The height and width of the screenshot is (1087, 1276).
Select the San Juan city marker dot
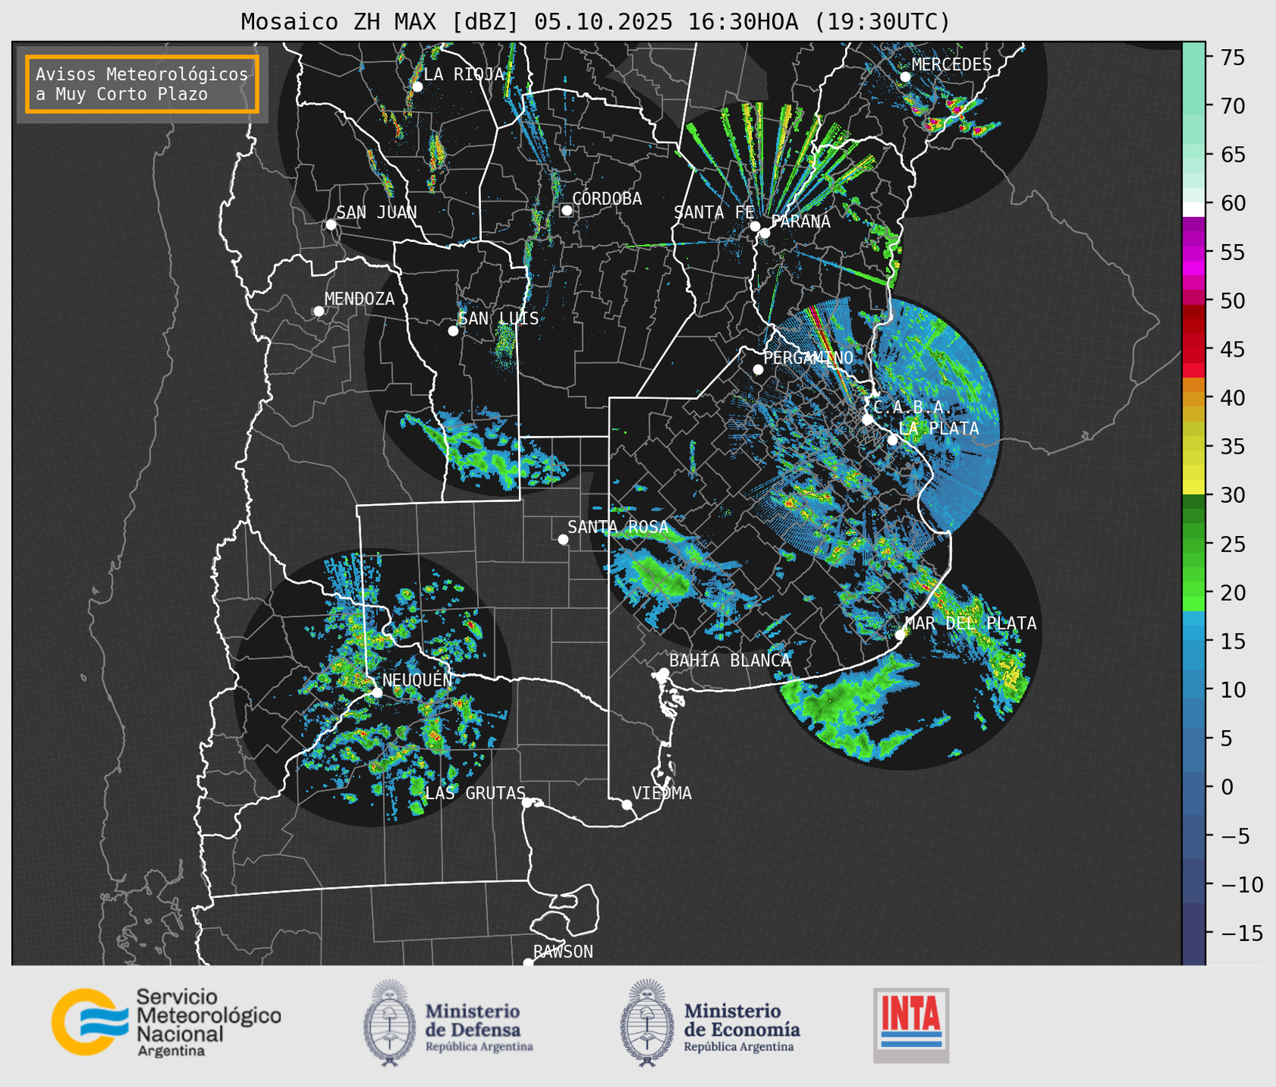click(331, 225)
